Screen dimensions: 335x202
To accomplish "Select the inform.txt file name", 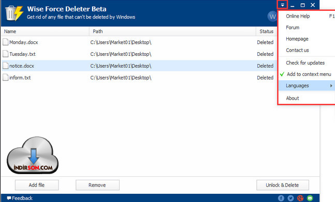I will pyautogui.click(x=20, y=77).
